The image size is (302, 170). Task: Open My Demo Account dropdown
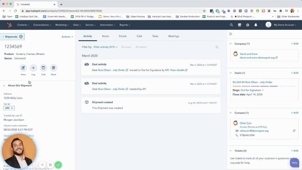(x=285, y=25)
